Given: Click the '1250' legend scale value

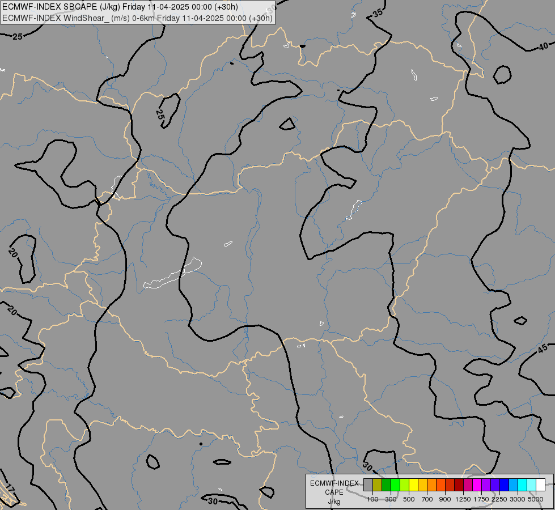Looking at the screenshot, I should (463, 499).
